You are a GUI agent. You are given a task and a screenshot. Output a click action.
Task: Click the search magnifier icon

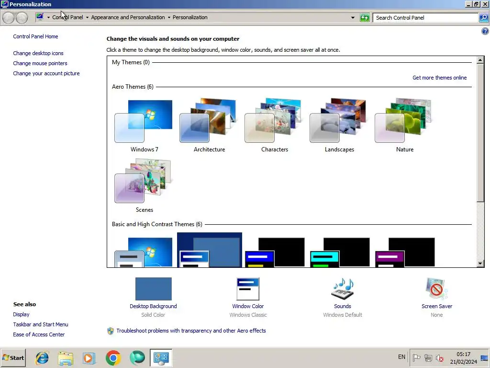(483, 18)
